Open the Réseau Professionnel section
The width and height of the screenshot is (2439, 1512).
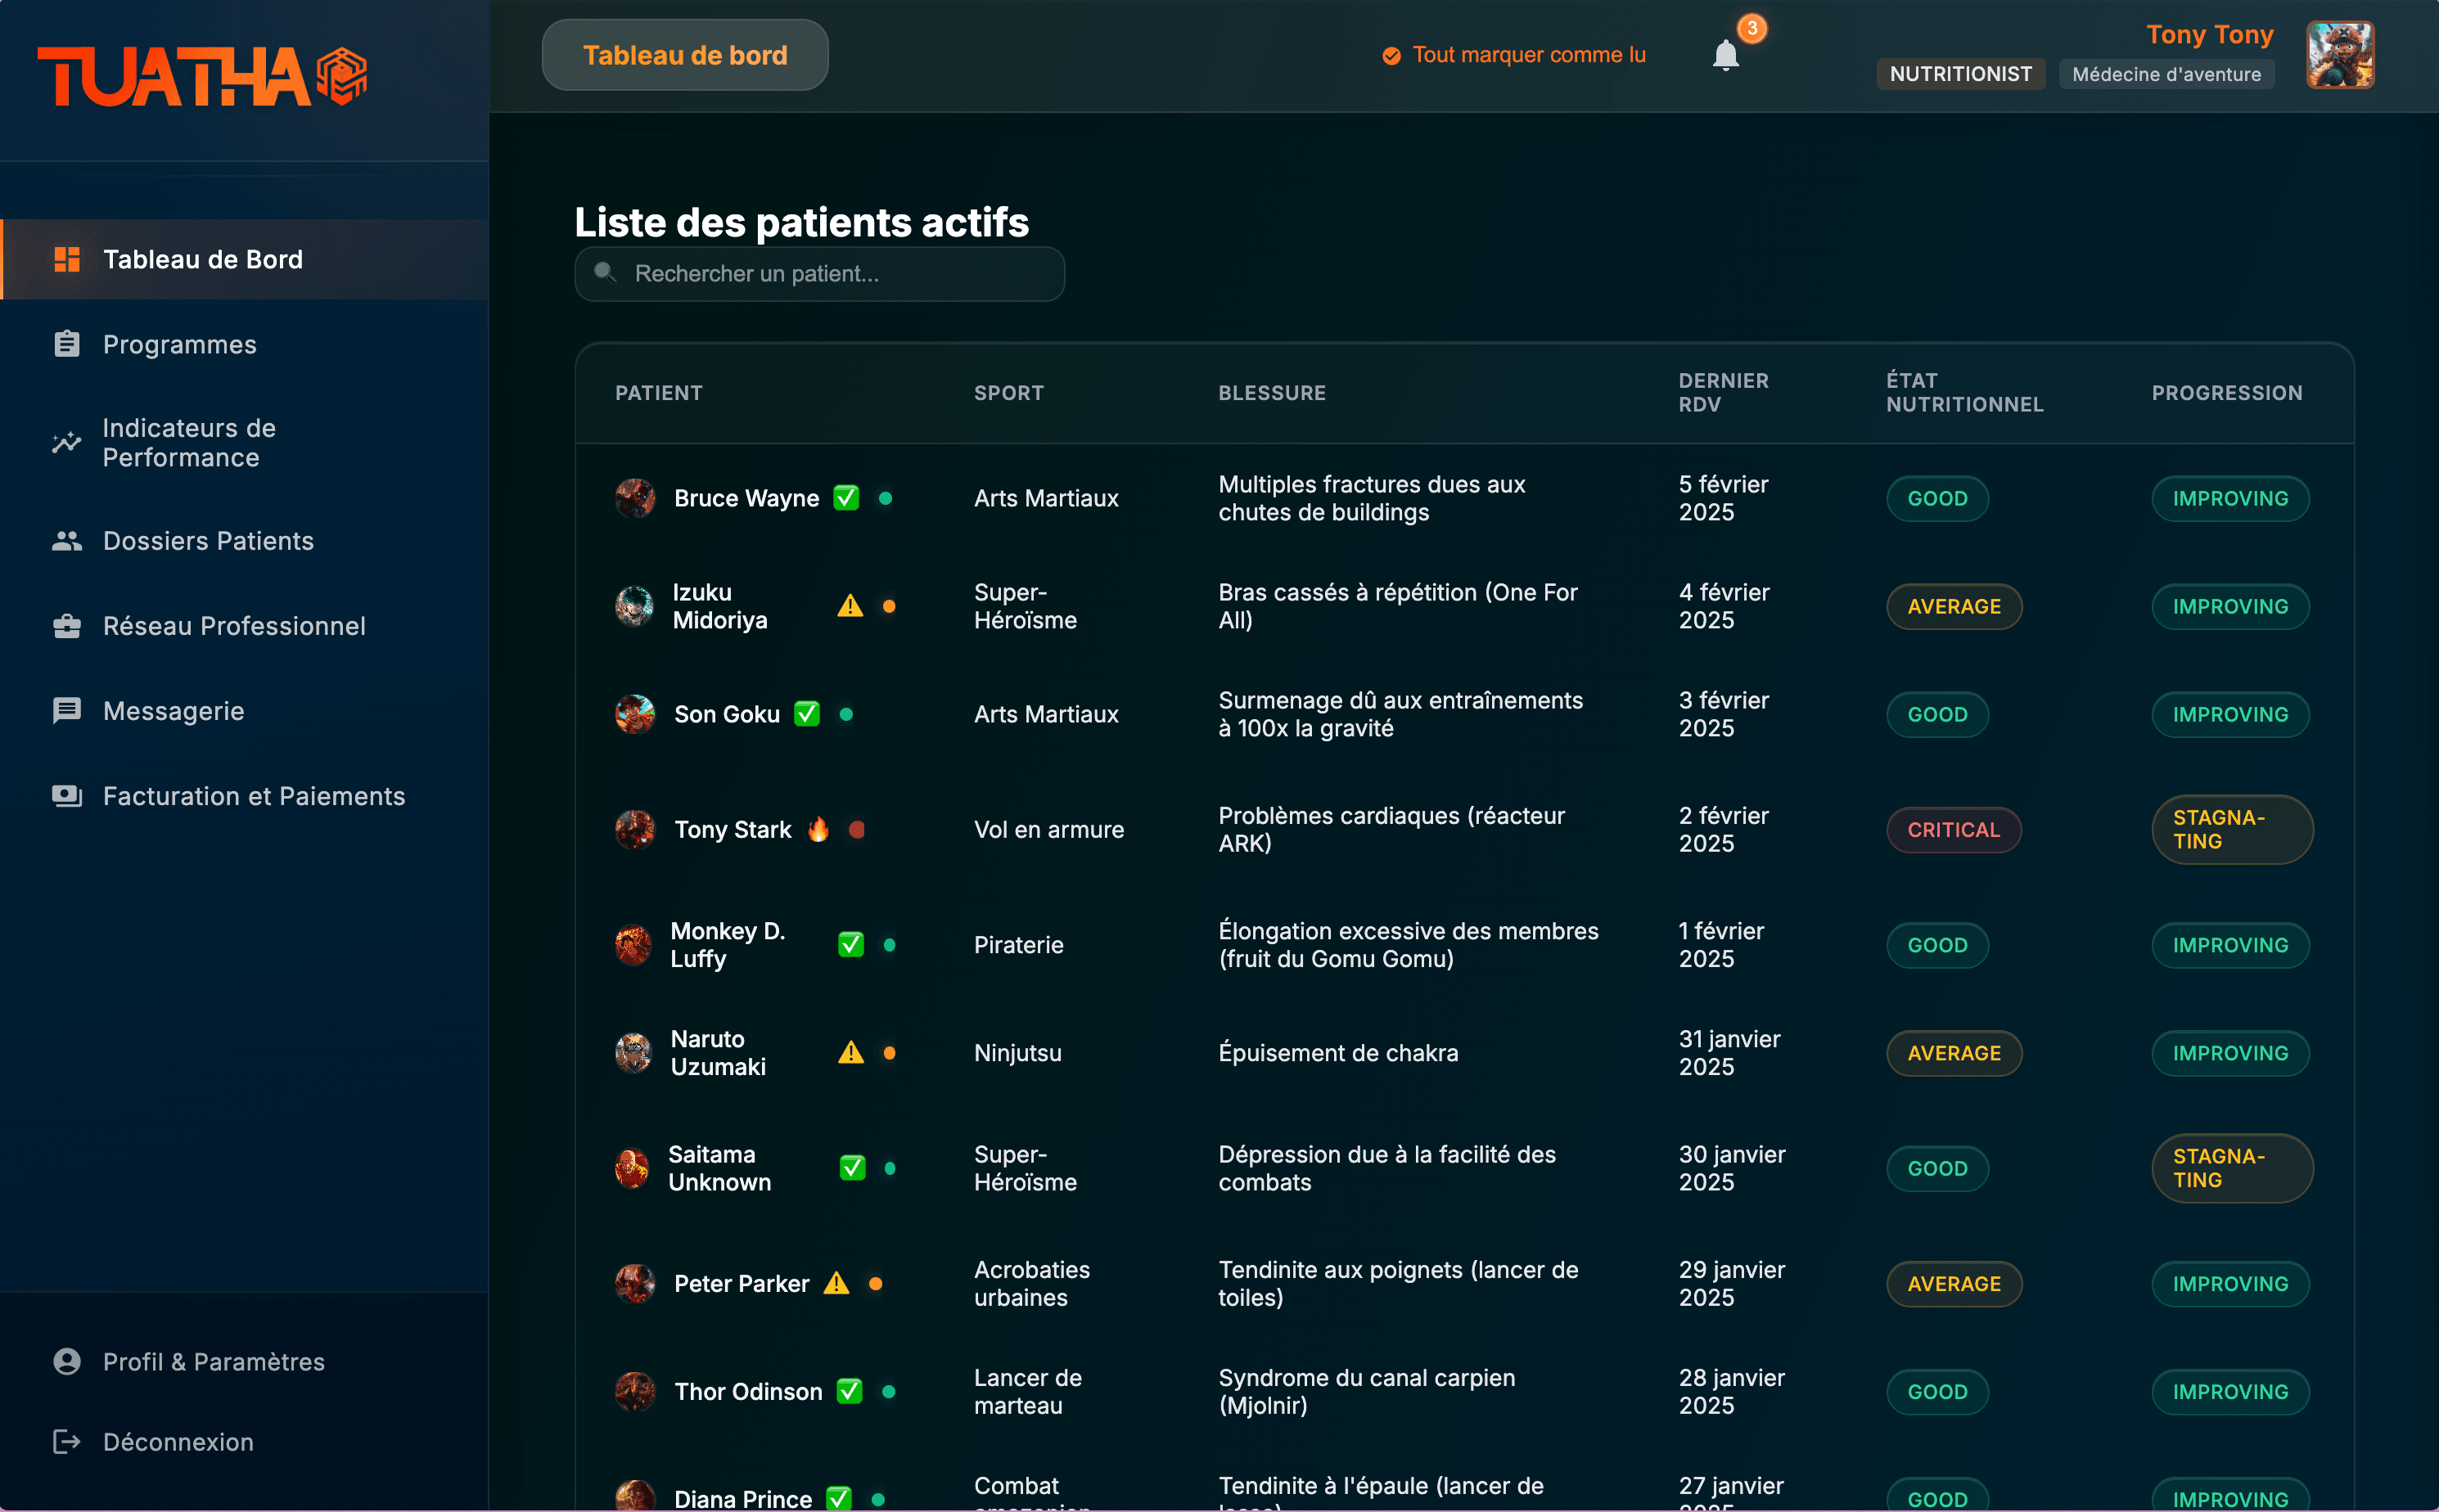pos(244,626)
